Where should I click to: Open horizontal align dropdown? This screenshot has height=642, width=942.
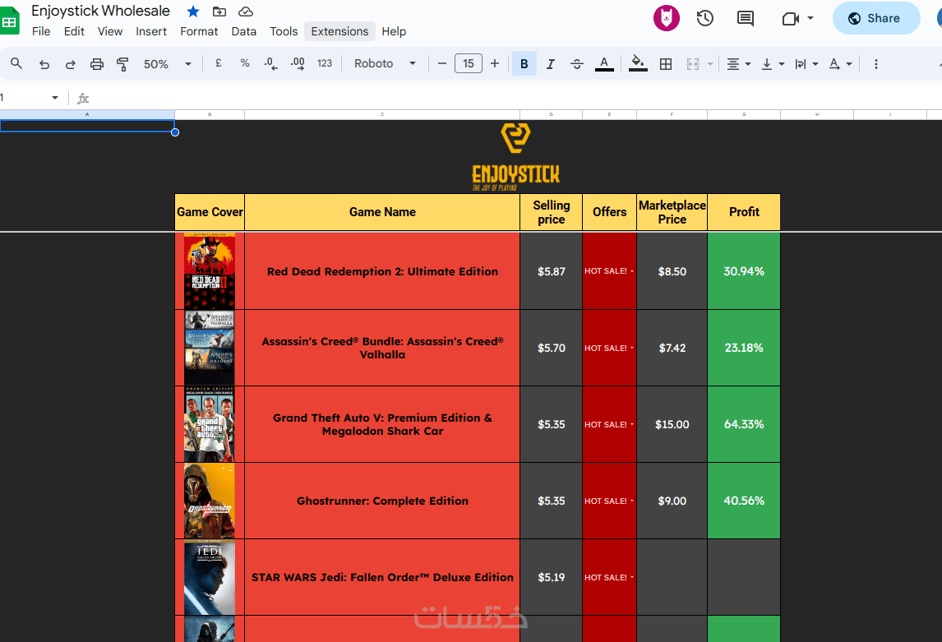[x=738, y=63]
